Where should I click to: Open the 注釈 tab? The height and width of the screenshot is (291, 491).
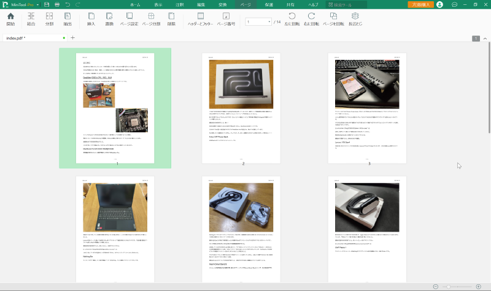(179, 4)
